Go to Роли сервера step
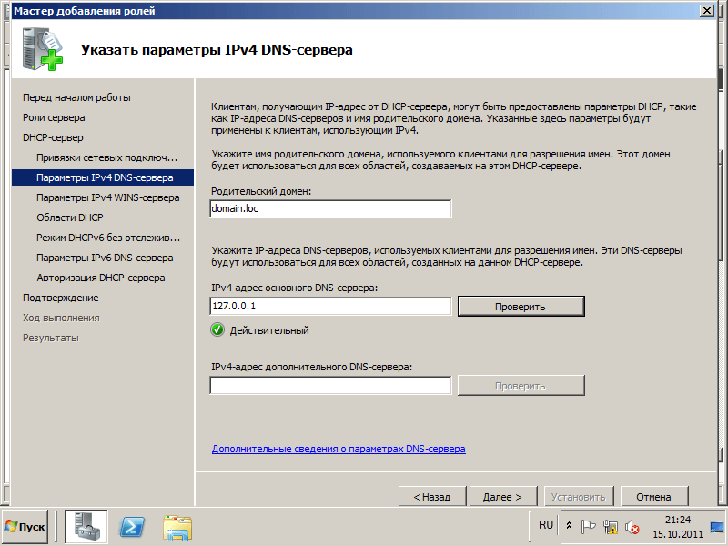 coord(54,117)
